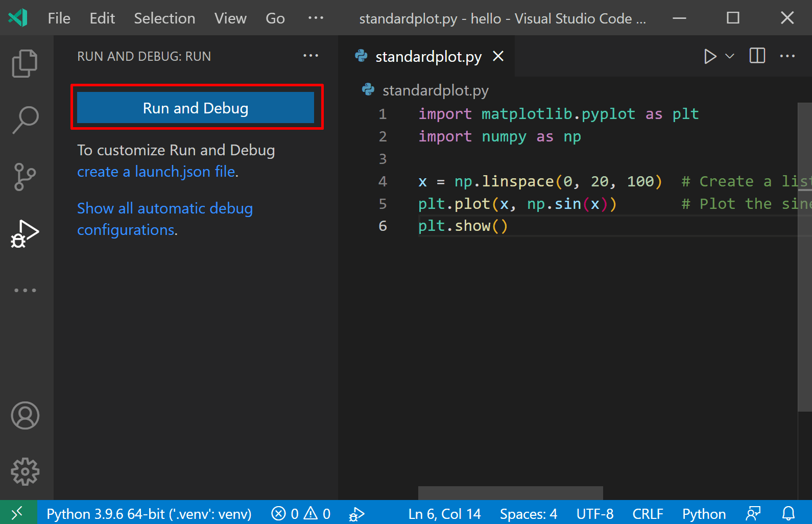Open the Accounts icon in activity bar

[25, 415]
